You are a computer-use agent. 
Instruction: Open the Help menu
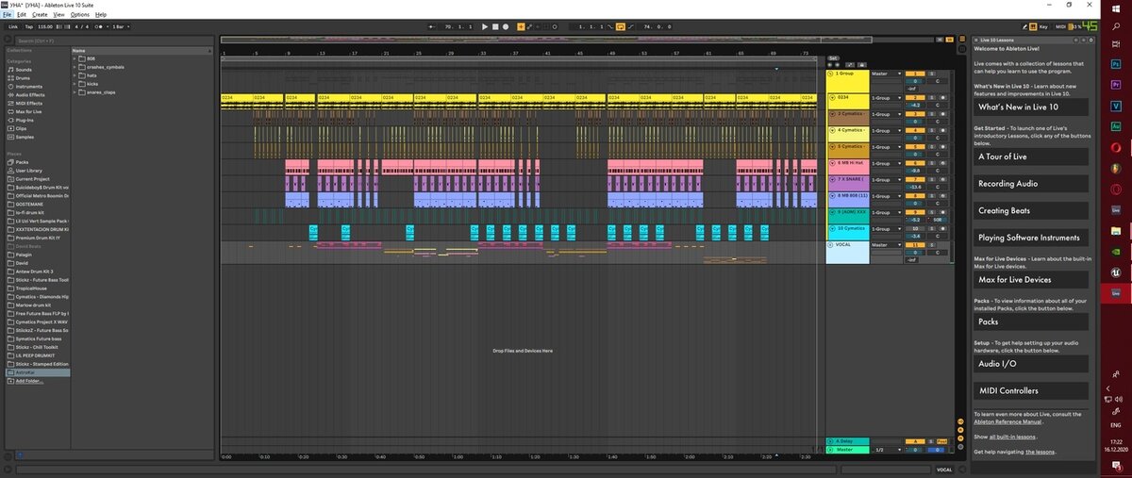coord(101,15)
